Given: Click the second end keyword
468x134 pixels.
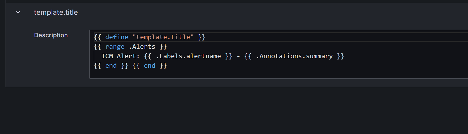Looking at the screenshot, I should (150, 66).
